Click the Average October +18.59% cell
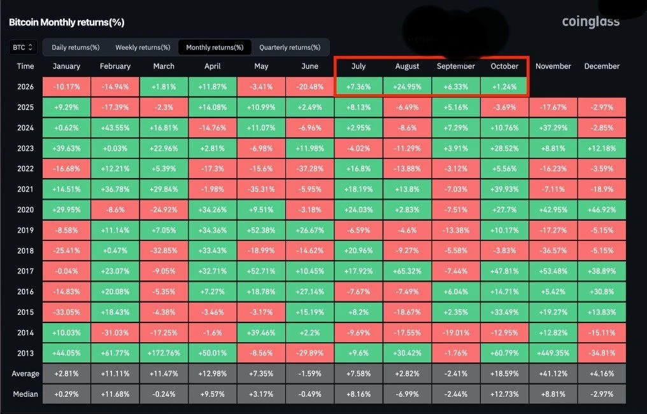The image size is (647, 414). 504,374
